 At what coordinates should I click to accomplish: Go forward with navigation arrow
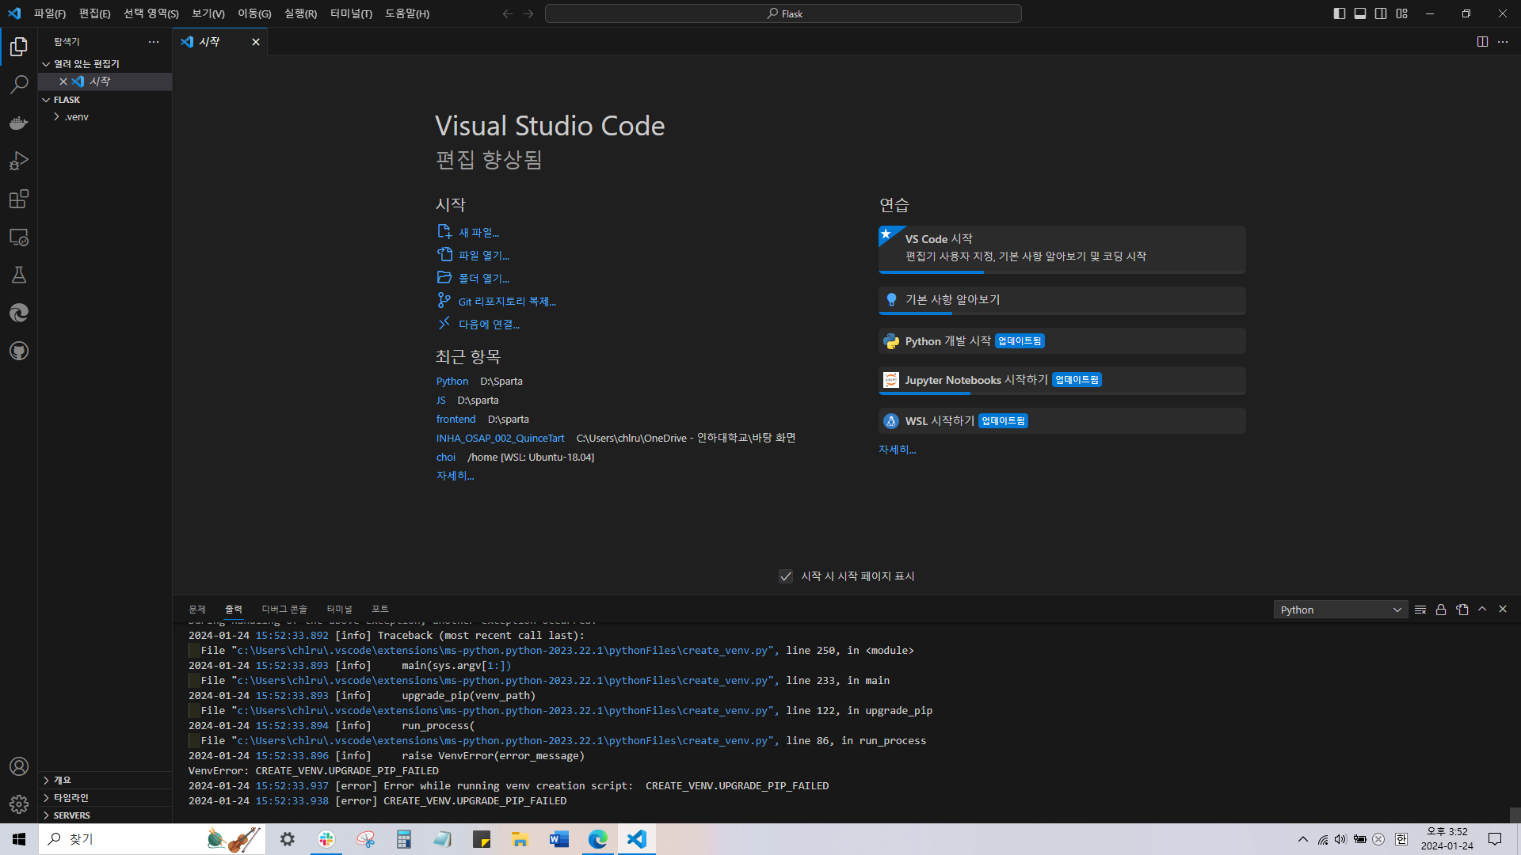click(x=528, y=13)
